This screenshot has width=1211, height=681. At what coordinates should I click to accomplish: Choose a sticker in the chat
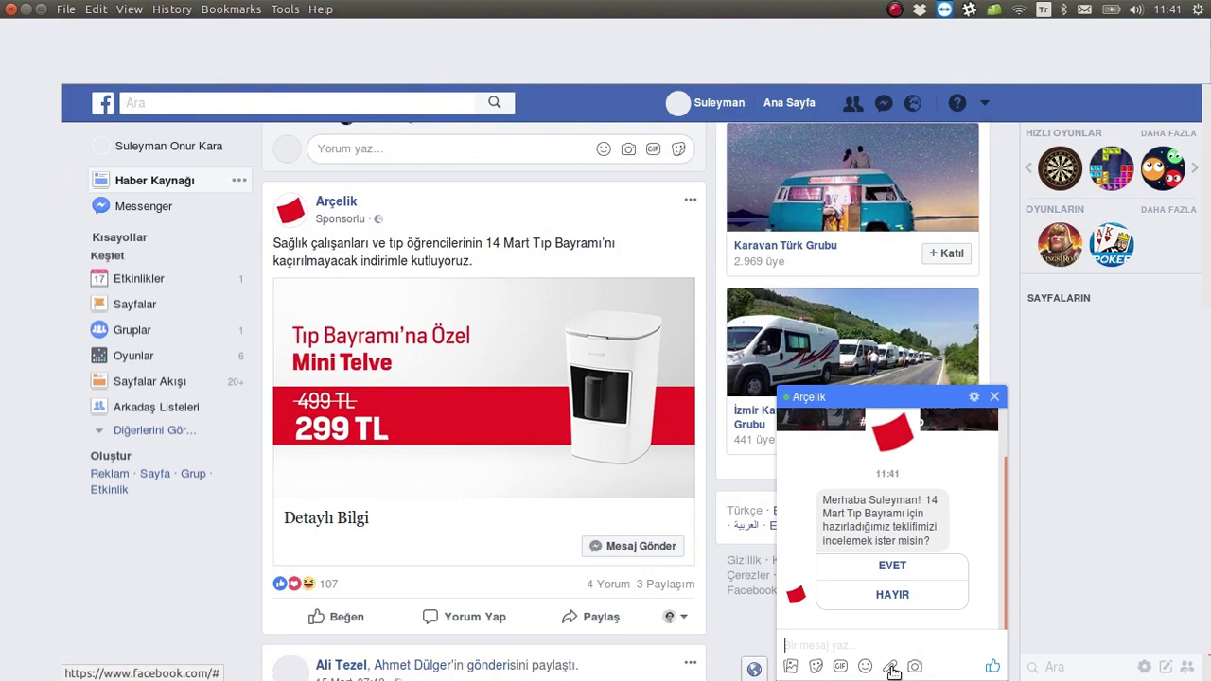point(816,667)
